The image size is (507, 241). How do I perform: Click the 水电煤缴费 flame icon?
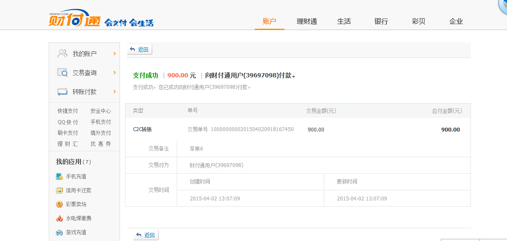59,218
